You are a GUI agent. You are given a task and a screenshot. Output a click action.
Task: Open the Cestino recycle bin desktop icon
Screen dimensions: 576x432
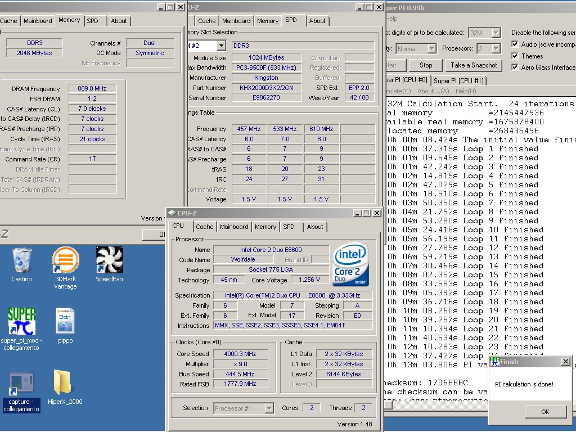21,260
